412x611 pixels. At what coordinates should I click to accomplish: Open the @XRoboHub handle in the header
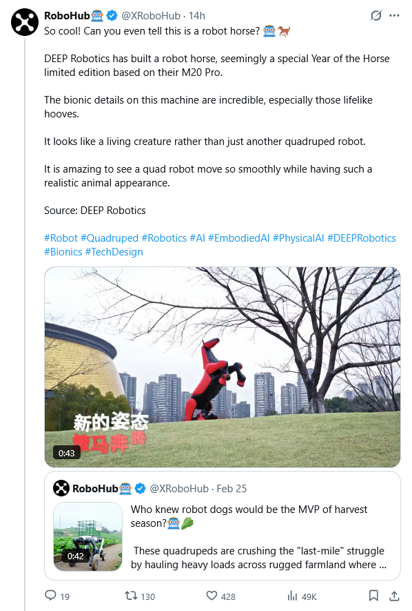pos(151,16)
